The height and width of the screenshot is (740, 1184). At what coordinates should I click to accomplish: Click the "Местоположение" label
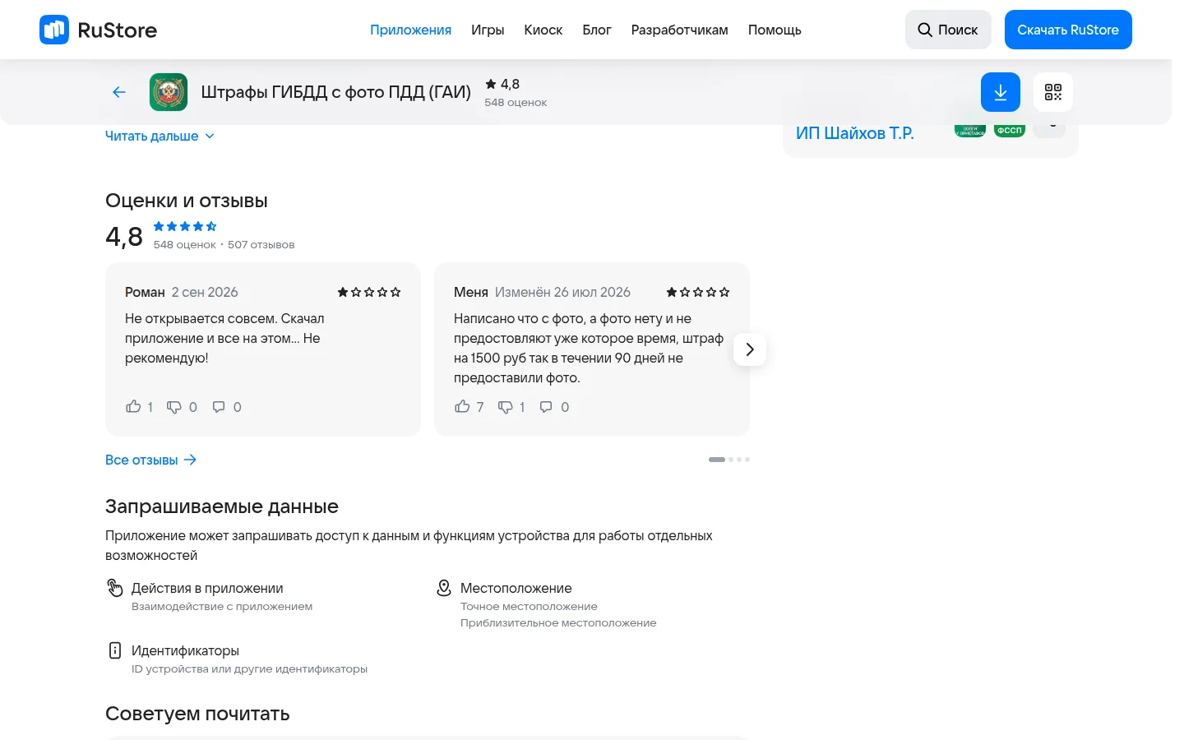516,588
